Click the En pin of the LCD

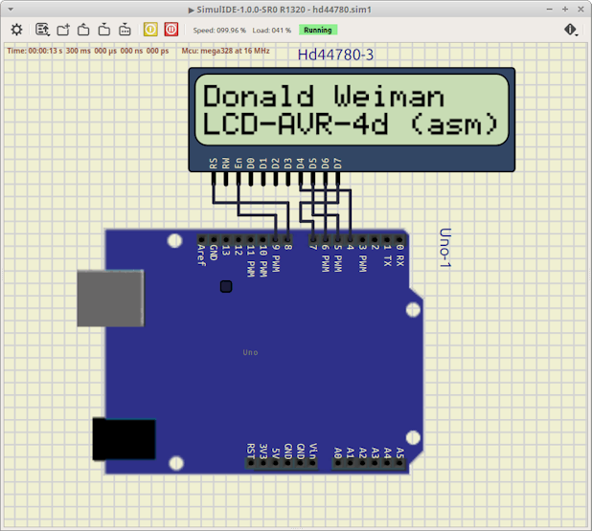click(239, 179)
